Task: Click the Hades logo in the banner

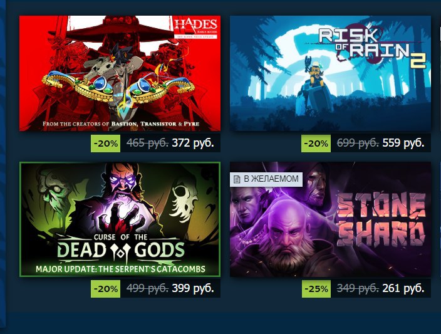Action: [195, 28]
